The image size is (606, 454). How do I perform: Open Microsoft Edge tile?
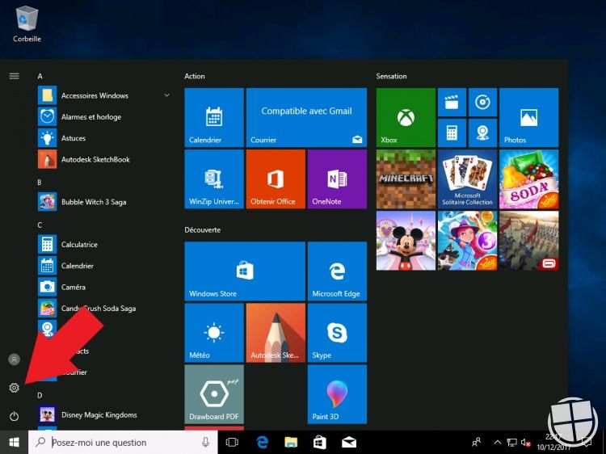coord(336,271)
